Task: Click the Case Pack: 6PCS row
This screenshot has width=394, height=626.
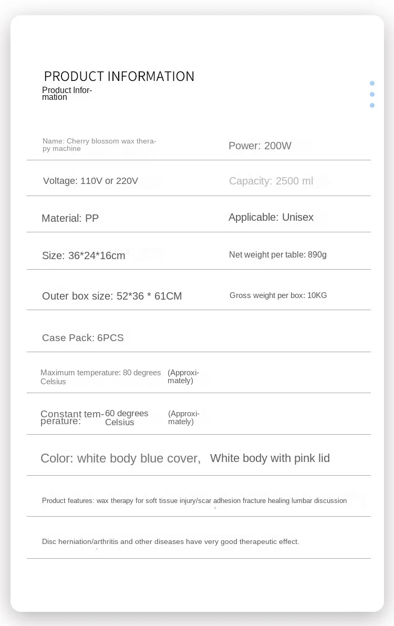Action: click(82, 337)
